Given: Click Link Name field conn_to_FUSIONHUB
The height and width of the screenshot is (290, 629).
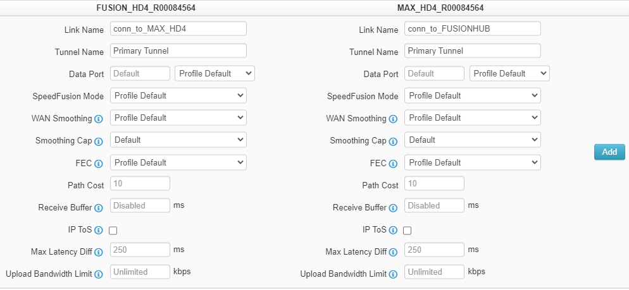Looking at the screenshot, I should 473,29.
